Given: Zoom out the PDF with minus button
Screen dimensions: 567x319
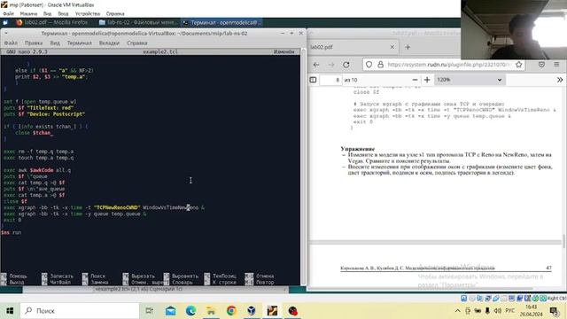Looking at the screenshot, I should point(415,80).
